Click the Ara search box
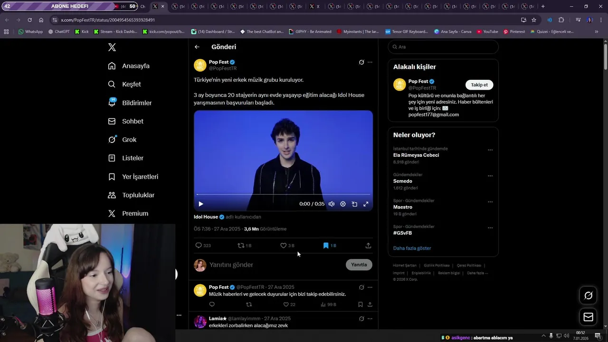Image resolution: width=608 pixels, height=342 pixels. click(x=443, y=47)
